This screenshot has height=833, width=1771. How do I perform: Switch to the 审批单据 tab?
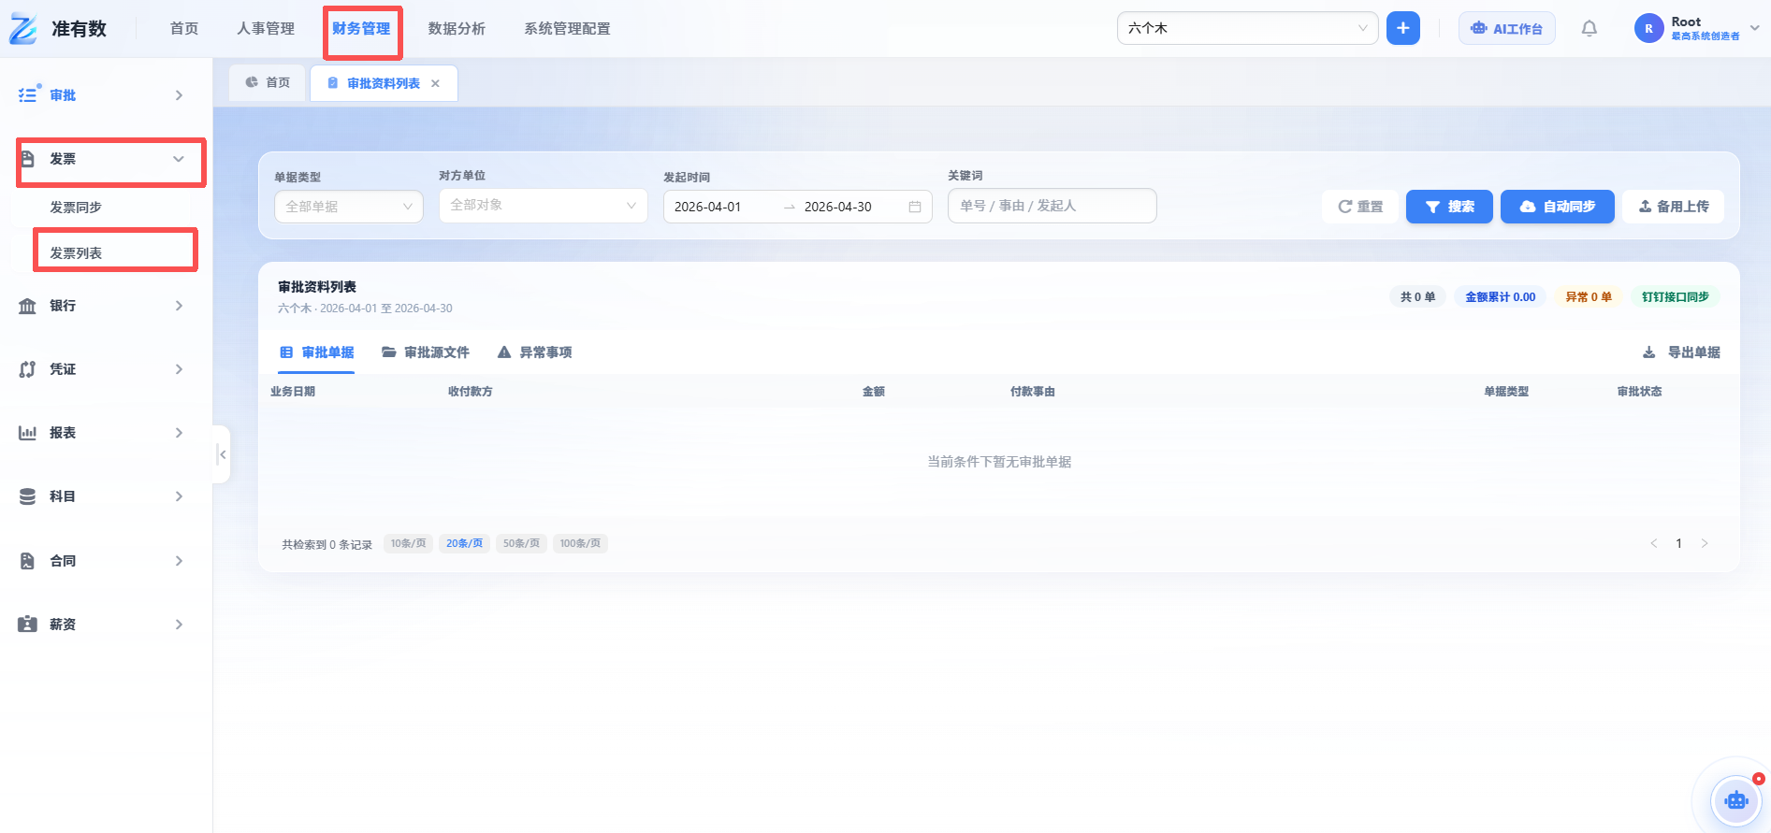click(x=317, y=352)
